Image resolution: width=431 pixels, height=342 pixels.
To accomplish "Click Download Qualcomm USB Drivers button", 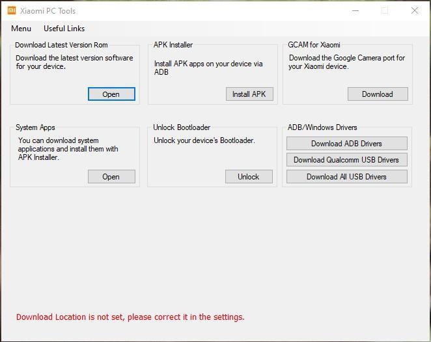I will [x=346, y=160].
